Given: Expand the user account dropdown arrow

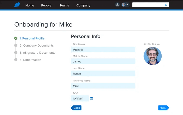Looking at the screenshot, I should [x=127, y=5].
